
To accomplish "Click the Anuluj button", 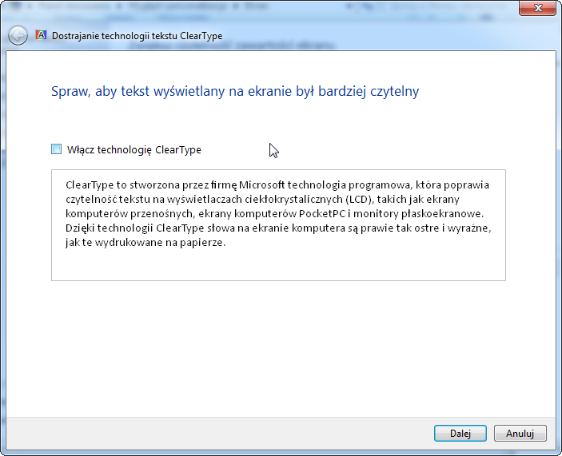I will [x=520, y=434].
